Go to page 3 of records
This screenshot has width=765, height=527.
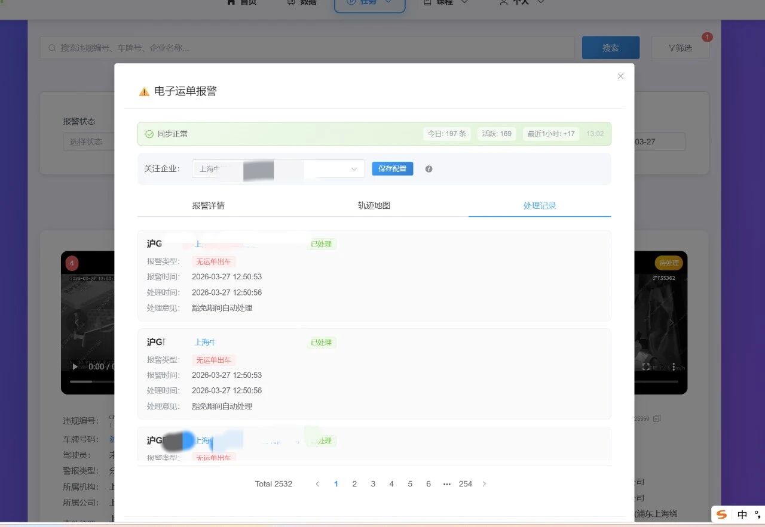(x=373, y=484)
